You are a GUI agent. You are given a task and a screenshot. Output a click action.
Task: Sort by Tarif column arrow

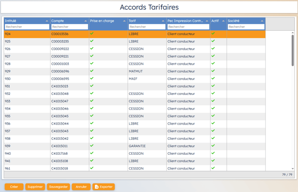(x=163, y=21)
